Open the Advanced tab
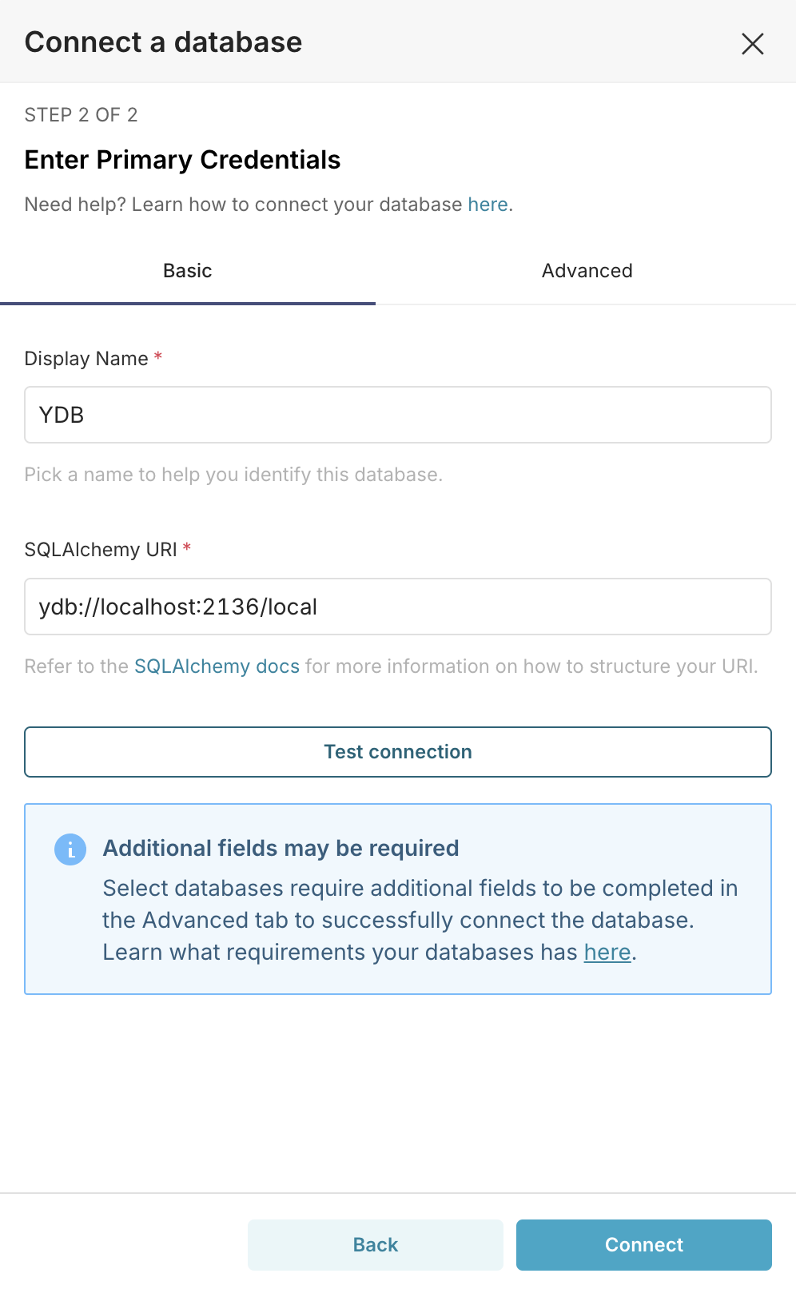This screenshot has width=796, height=1293. click(x=587, y=271)
